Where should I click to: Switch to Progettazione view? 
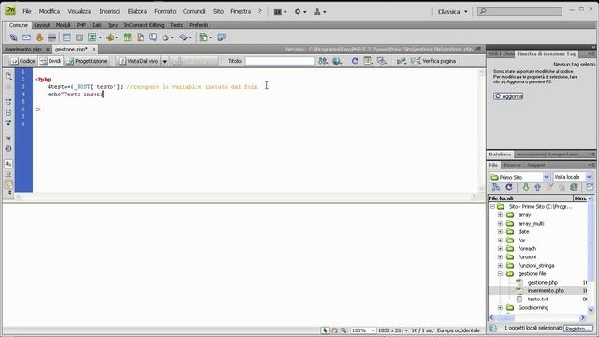click(87, 61)
